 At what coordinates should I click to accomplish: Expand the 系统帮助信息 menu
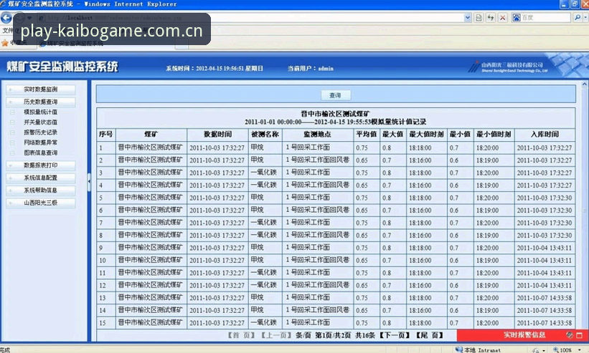click(x=41, y=190)
